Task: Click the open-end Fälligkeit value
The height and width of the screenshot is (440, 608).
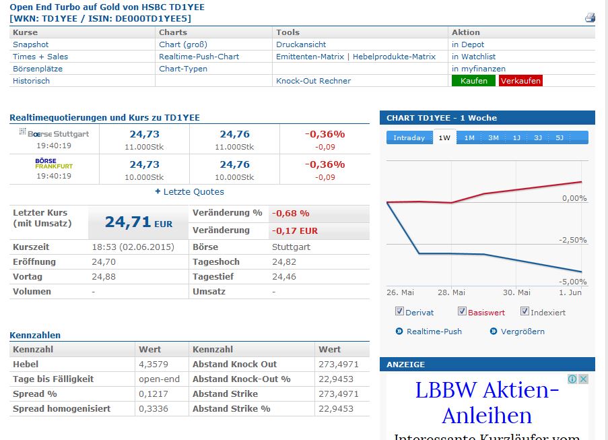Action: click(x=159, y=379)
